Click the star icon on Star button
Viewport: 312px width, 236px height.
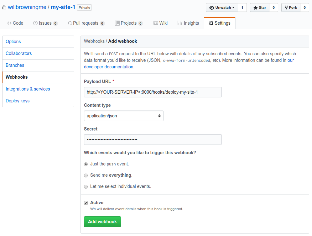[256, 7]
